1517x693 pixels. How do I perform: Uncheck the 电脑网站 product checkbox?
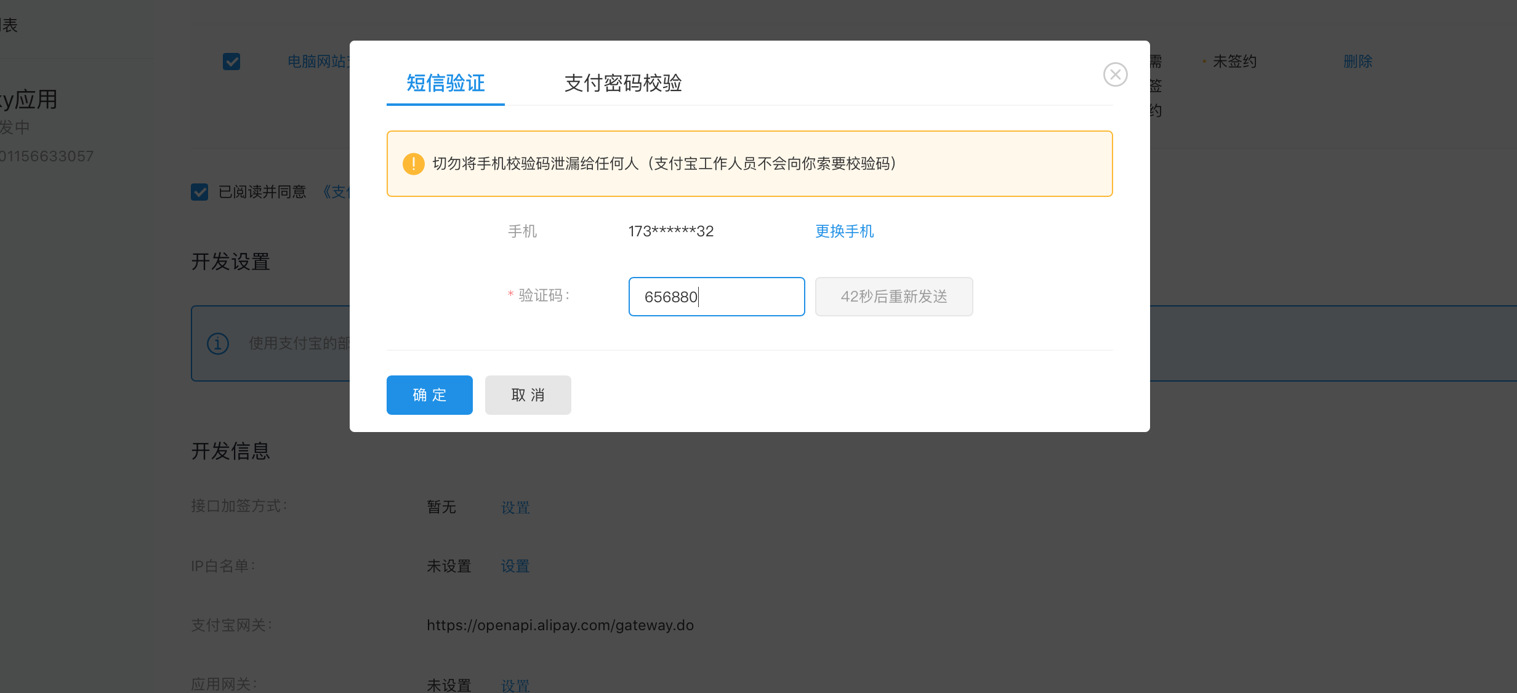(x=231, y=62)
